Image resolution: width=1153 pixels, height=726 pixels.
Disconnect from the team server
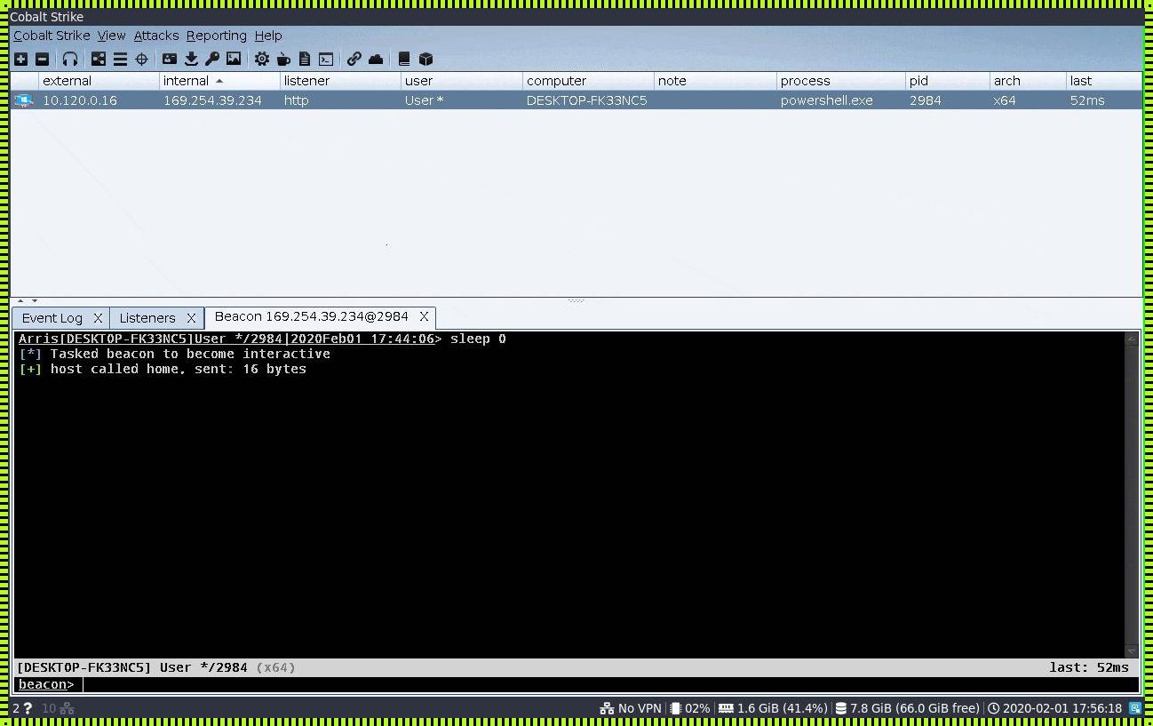pyautogui.click(x=42, y=59)
